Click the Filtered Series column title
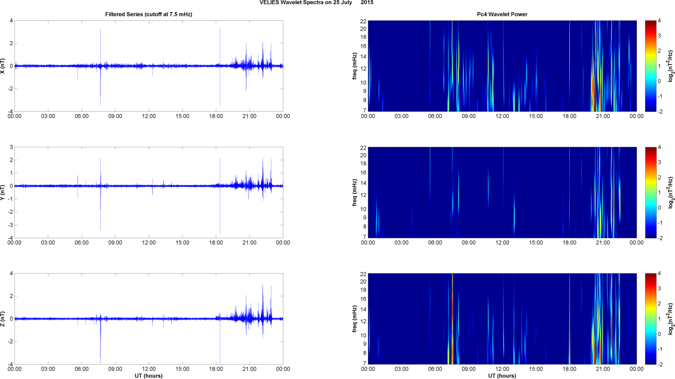Viewport: 675px width, 379px height. tap(148, 14)
